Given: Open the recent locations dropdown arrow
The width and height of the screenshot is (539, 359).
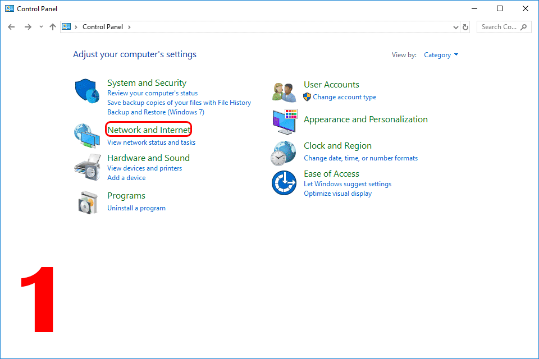Looking at the screenshot, I should tap(41, 27).
